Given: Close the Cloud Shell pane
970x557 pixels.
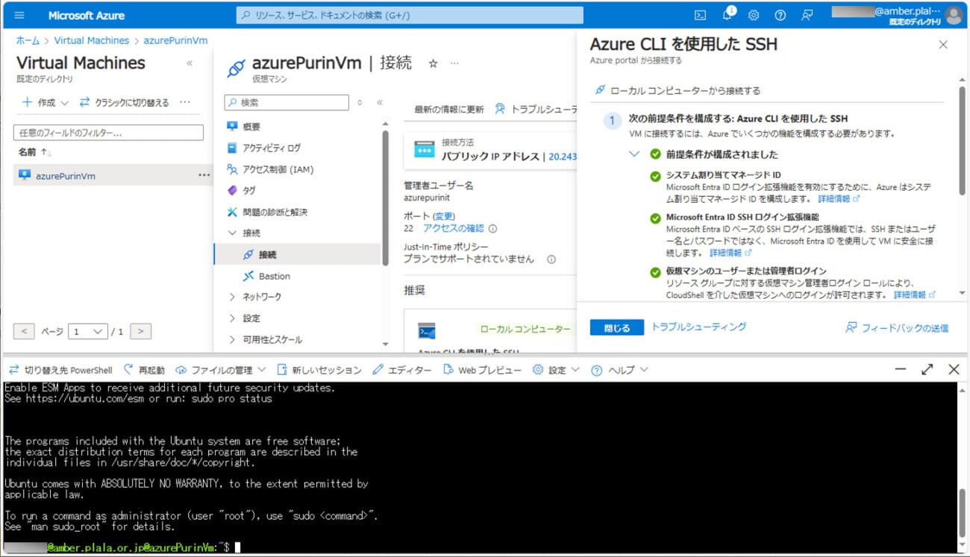Looking at the screenshot, I should click(954, 369).
